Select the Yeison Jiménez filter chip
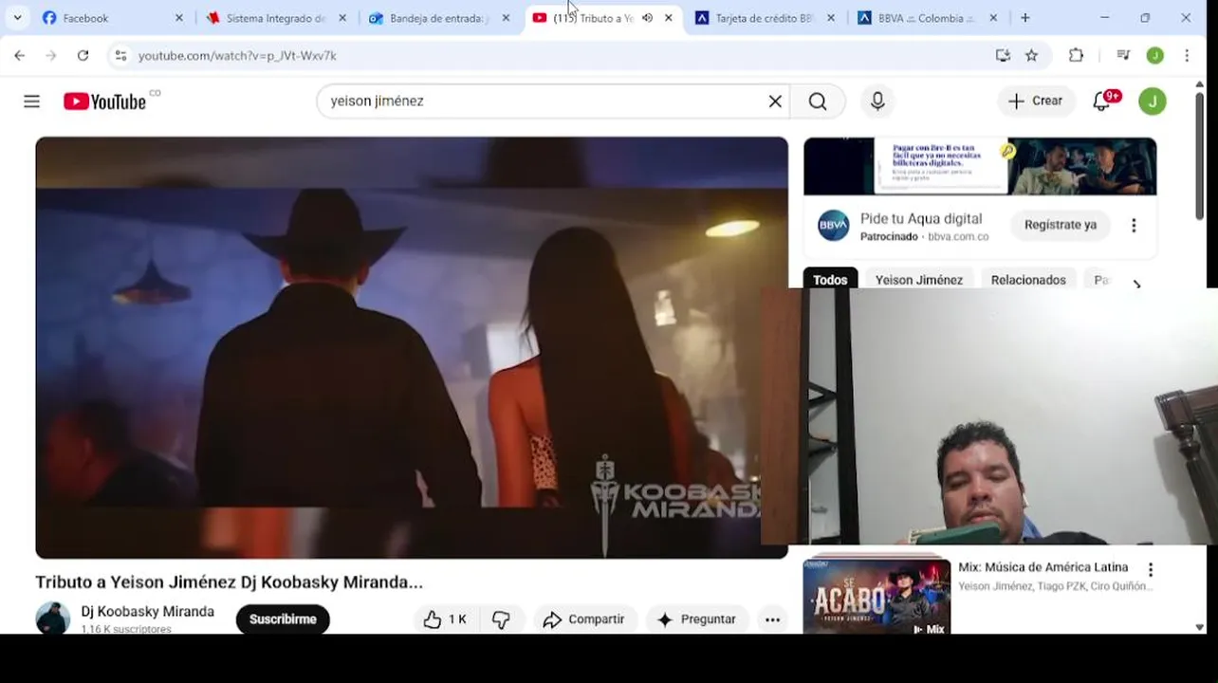Viewport: 1218px width, 683px height. (x=918, y=279)
